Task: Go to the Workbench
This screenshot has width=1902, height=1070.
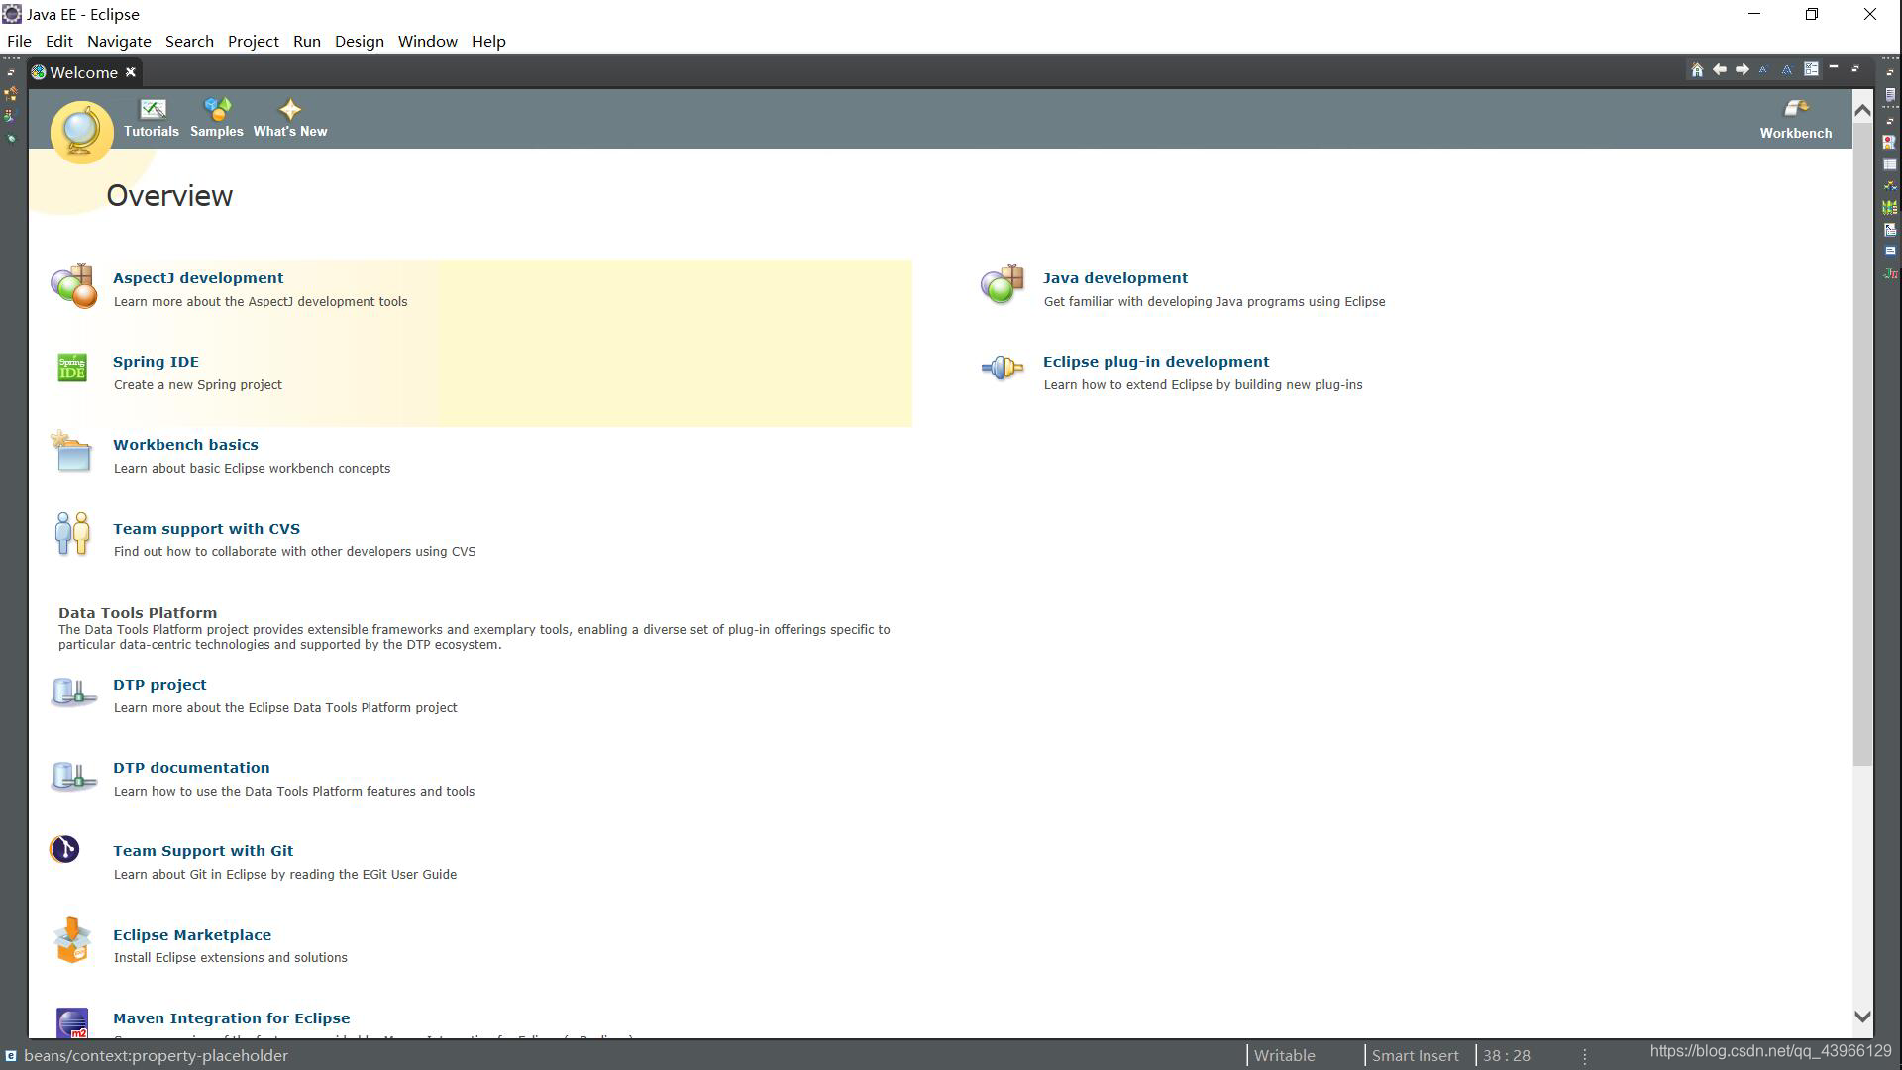Action: 1795,119
